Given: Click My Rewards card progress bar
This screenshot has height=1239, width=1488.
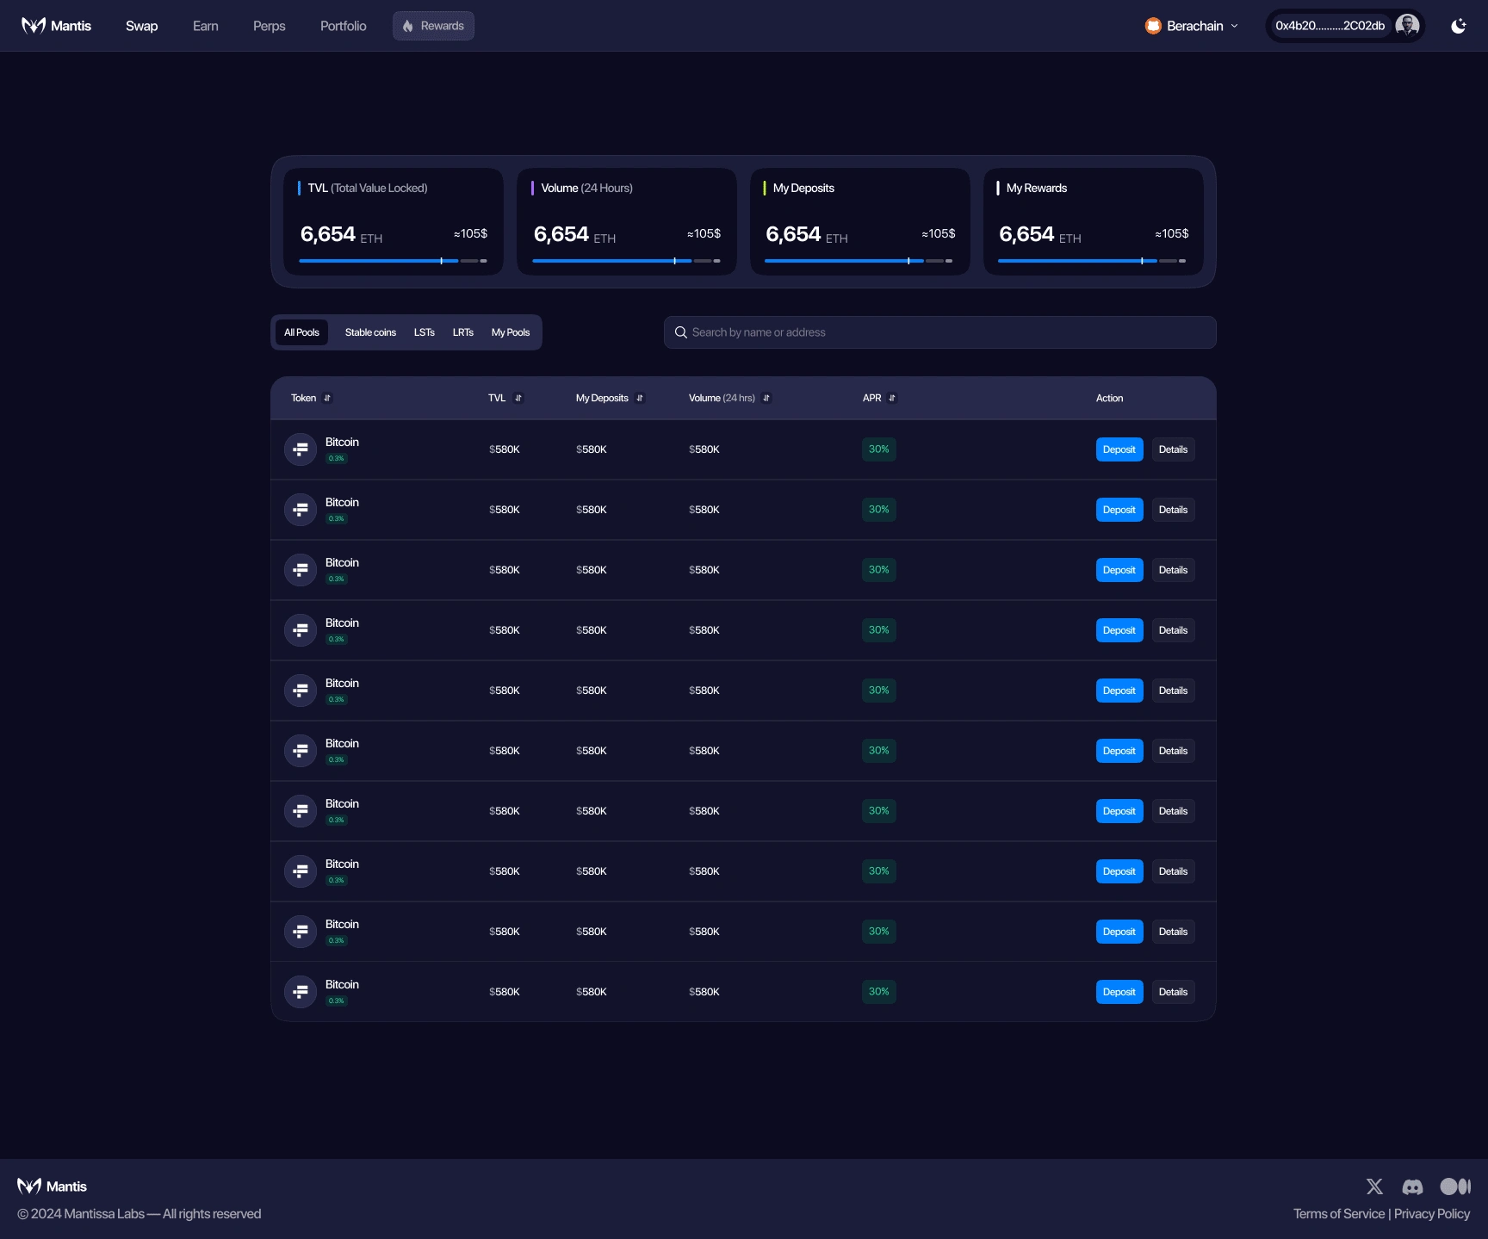Looking at the screenshot, I should pyautogui.click(x=1092, y=261).
